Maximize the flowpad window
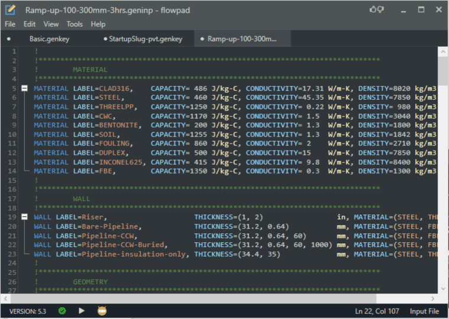Screen dimensions: 449x319 (421, 10)
